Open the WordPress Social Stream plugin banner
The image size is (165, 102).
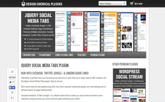click(129, 85)
